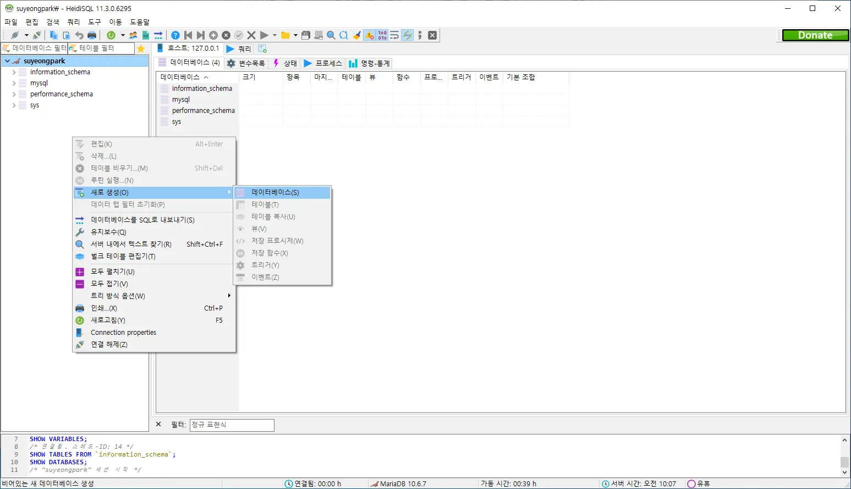Toggle the word wrap toolbar button
Screen dimensions: 851x489
[394, 35]
